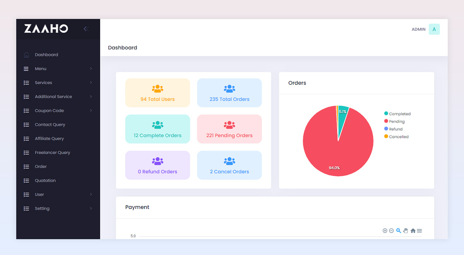The width and height of the screenshot is (464, 255).
Task: Click the chart zoom out minus icon
Action: click(391, 231)
